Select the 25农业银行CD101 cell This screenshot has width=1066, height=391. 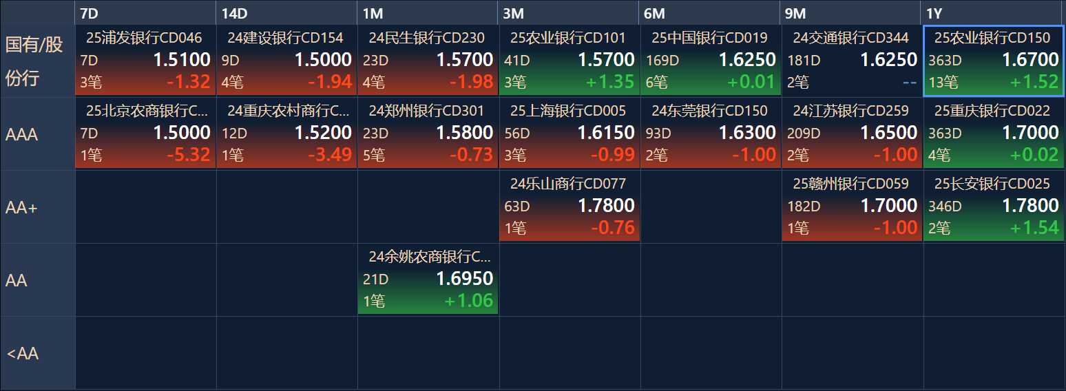(x=569, y=61)
